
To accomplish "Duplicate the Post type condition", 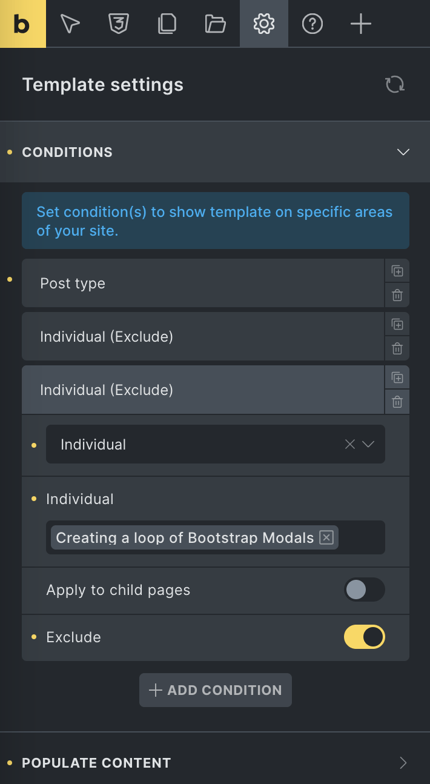I will [397, 271].
